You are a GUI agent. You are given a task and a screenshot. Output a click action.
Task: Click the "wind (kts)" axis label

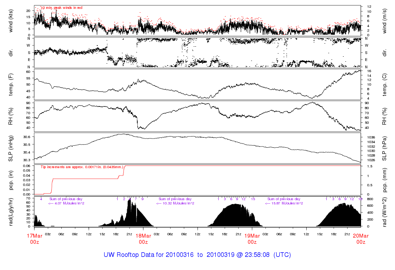(10, 21)
